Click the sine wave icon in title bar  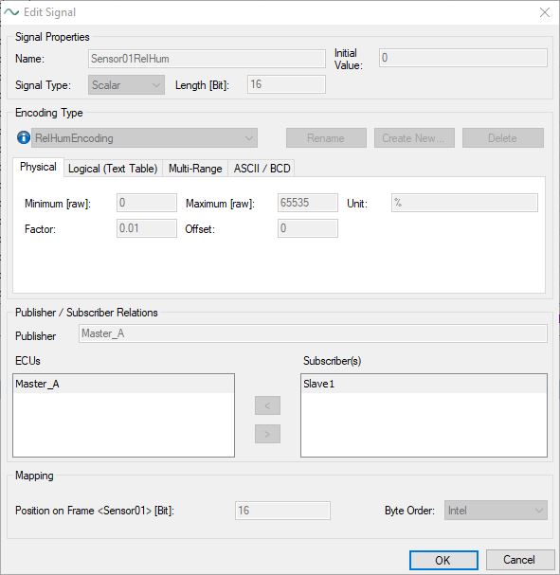(11, 12)
